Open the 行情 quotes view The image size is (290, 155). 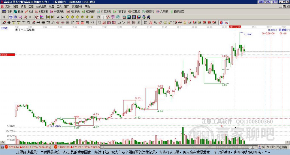pos(7,11)
